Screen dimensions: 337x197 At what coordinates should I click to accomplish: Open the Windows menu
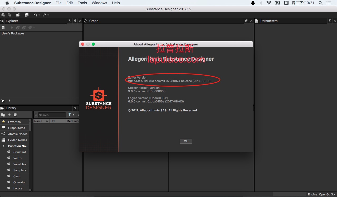[99, 3]
